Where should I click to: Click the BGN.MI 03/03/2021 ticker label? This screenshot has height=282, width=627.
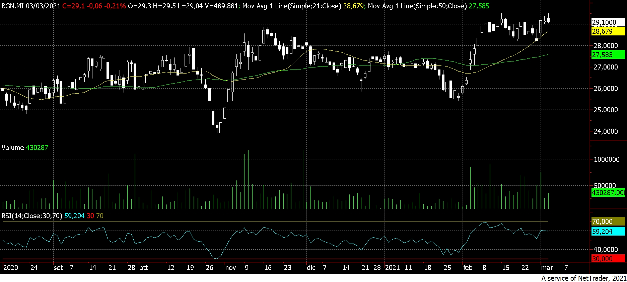[x=31, y=6]
